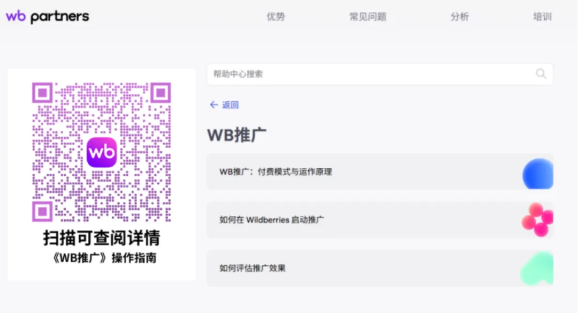The height and width of the screenshot is (313, 578).
Task: Click the back arrow icon near 返回
Action: pyautogui.click(x=214, y=105)
